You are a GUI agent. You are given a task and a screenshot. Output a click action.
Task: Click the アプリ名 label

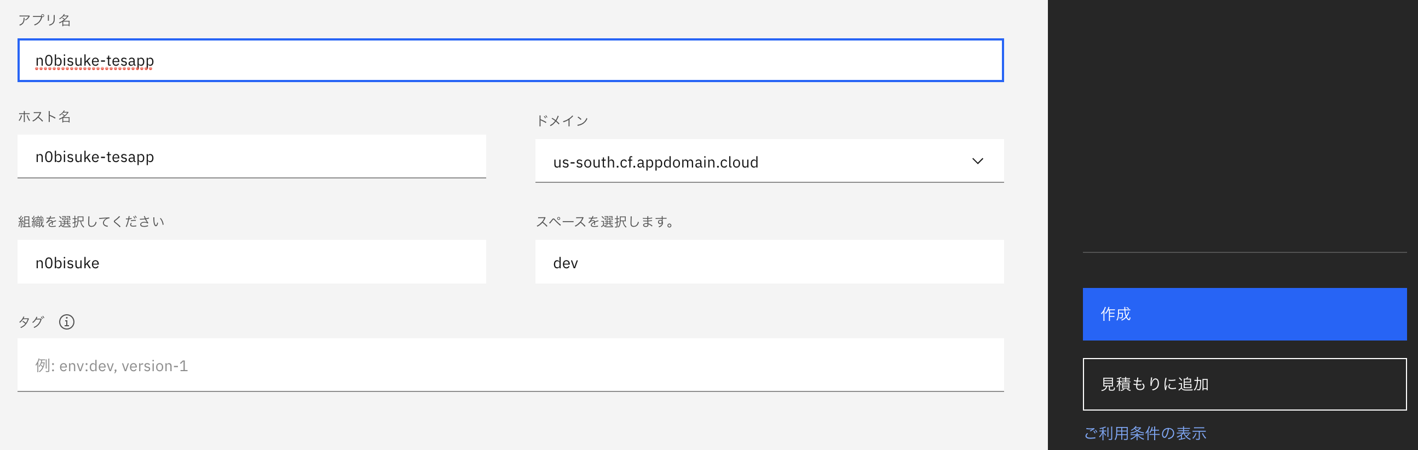44,19
